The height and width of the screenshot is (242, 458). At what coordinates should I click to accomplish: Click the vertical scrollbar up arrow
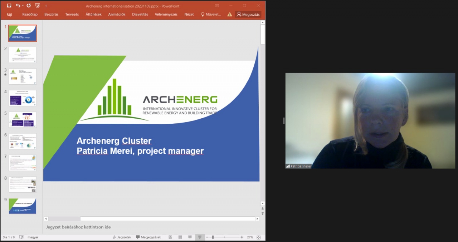(x=263, y=23)
